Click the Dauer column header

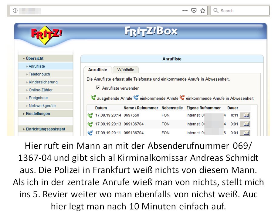(232, 108)
